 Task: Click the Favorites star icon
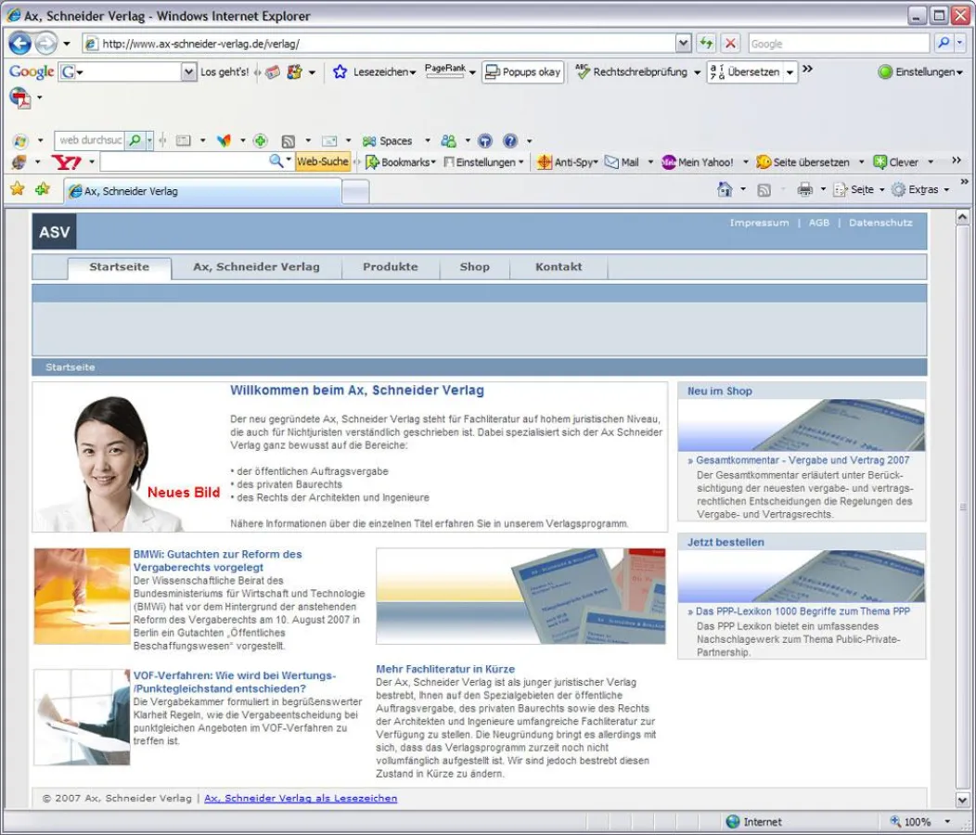pos(17,189)
